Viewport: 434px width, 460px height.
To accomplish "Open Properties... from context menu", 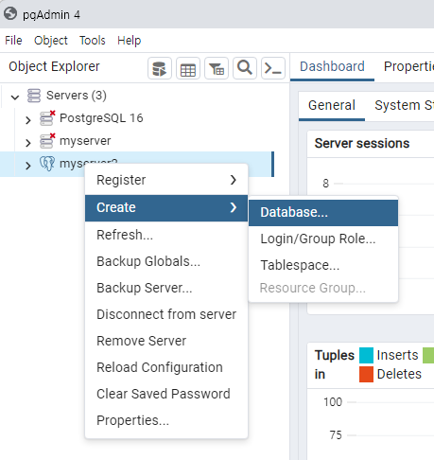I will 166,420.
